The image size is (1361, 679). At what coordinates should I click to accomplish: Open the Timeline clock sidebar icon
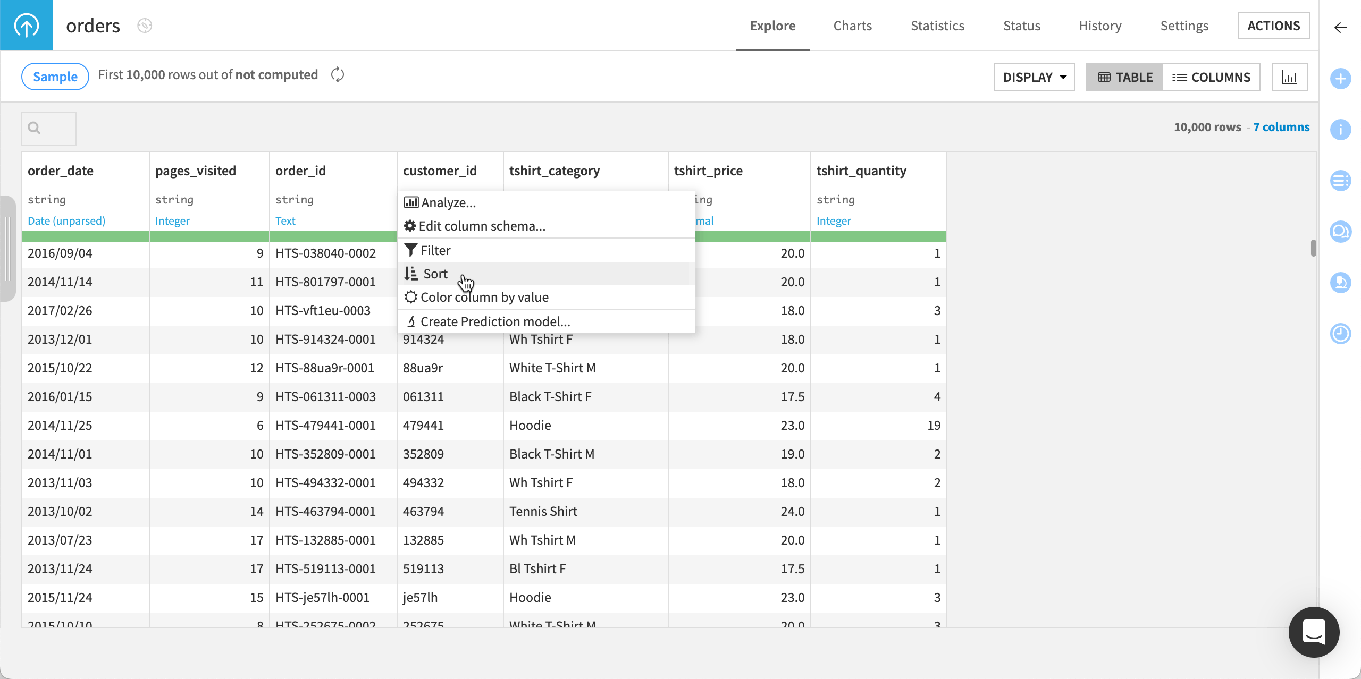tap(1341, 334)
